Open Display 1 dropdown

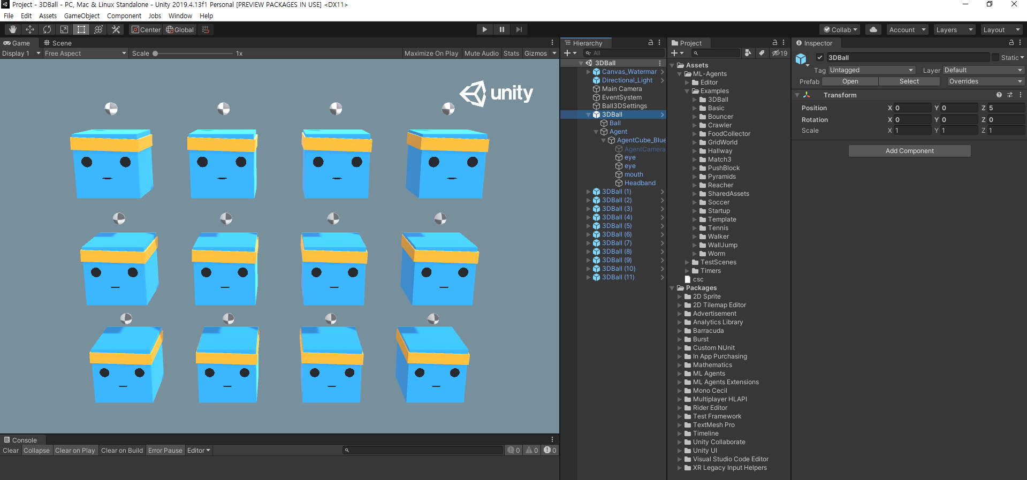[21, 53]
